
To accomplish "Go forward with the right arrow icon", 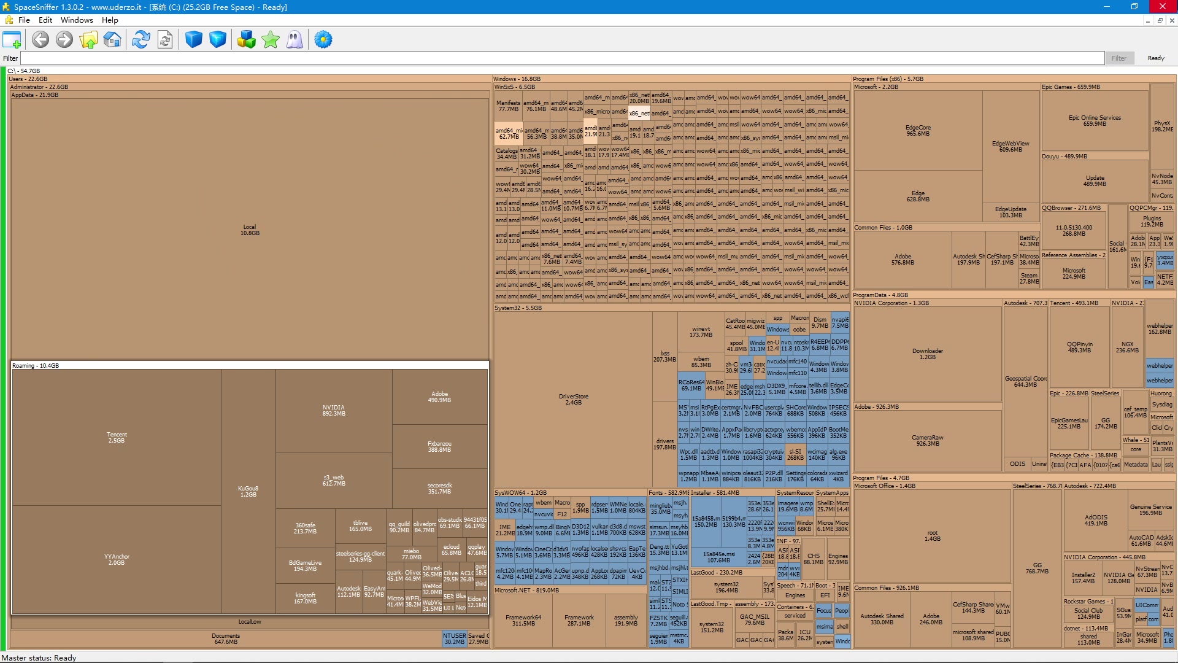I will [x=64, y=40].
